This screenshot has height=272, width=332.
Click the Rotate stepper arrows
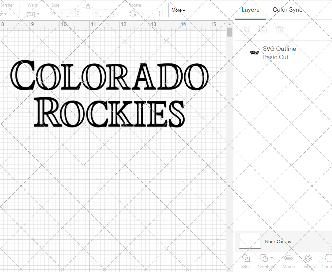[x=160, y=13]
